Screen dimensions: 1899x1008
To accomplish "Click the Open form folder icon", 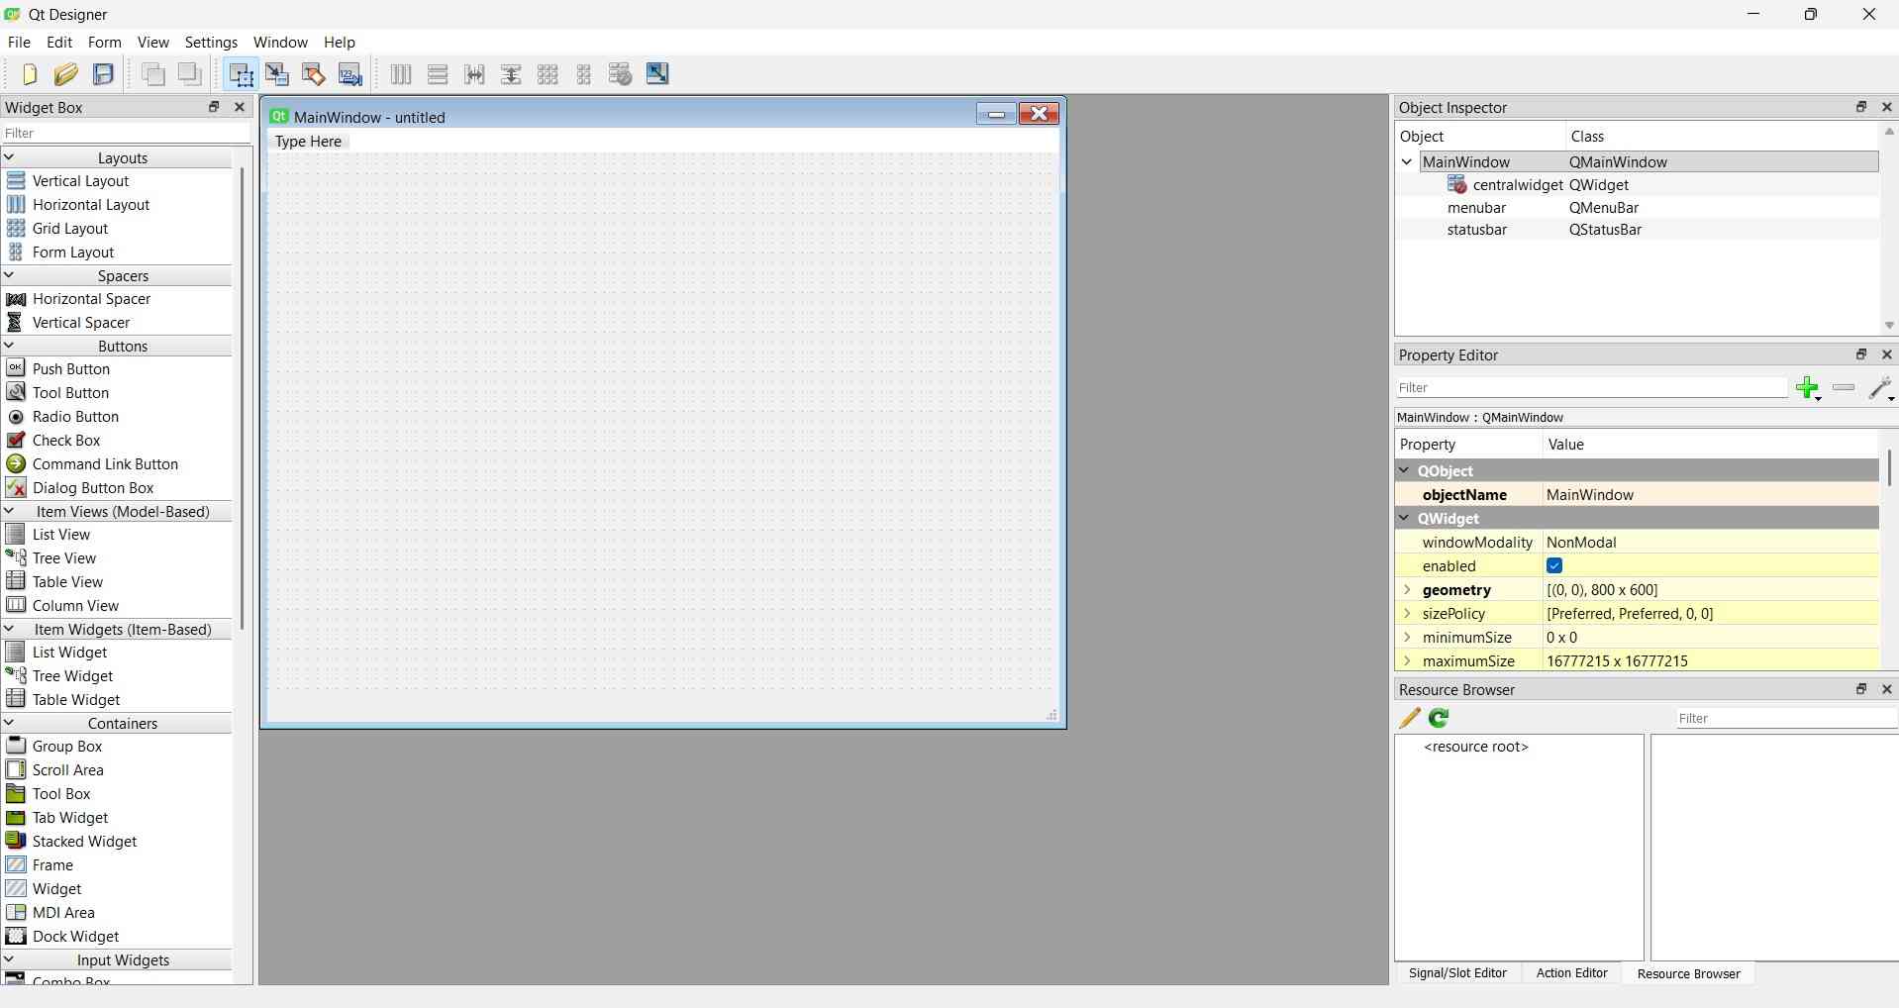I will tap(66, 74).
